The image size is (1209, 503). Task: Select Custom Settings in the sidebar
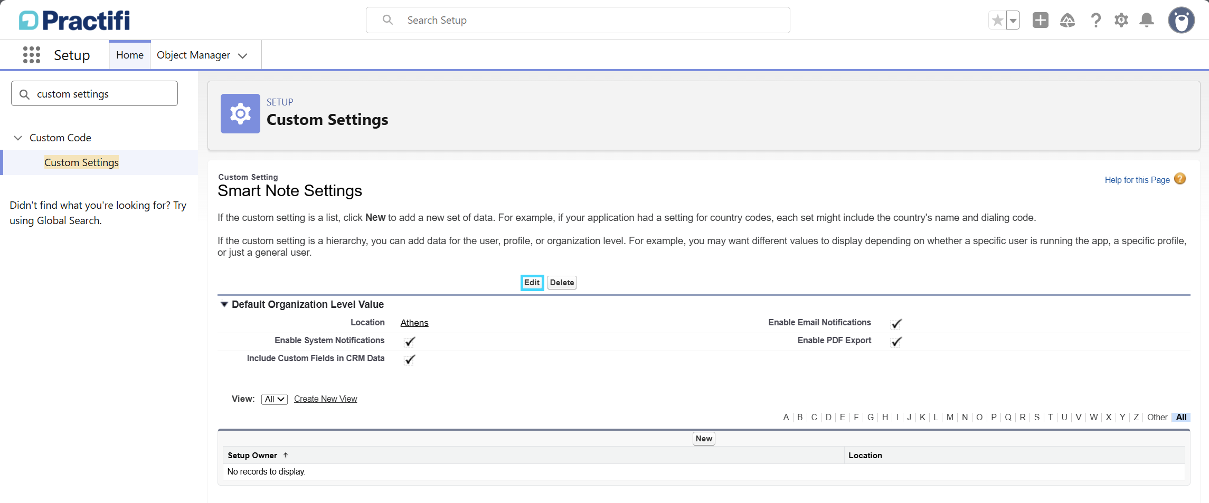point(81,162)
